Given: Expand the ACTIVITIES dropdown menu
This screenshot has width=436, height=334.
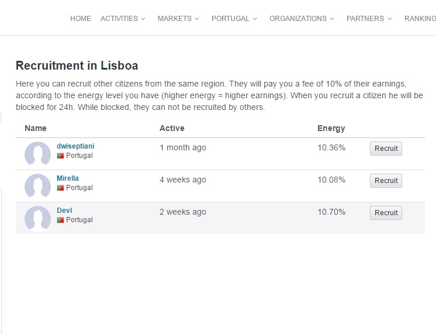Looking at the screenshot, I should [x=123, y=19].
